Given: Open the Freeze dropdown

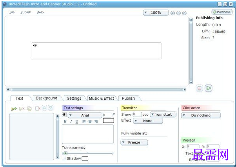Looking at the screenshot, I should (134, 142).
